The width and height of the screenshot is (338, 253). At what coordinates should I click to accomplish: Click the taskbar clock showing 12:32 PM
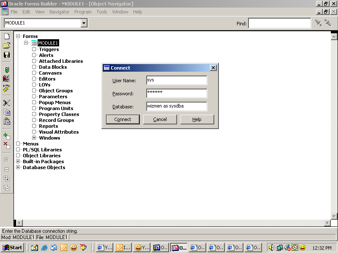tap(322, 248)
